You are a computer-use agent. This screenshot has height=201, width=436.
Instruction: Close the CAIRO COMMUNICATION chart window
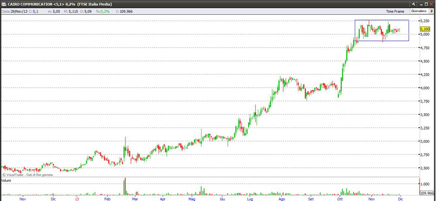[431, 4]
